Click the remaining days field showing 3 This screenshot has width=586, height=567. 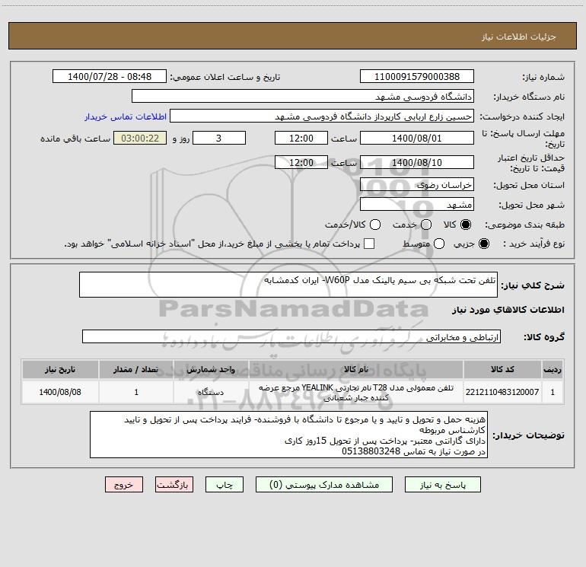click(219, 139)
